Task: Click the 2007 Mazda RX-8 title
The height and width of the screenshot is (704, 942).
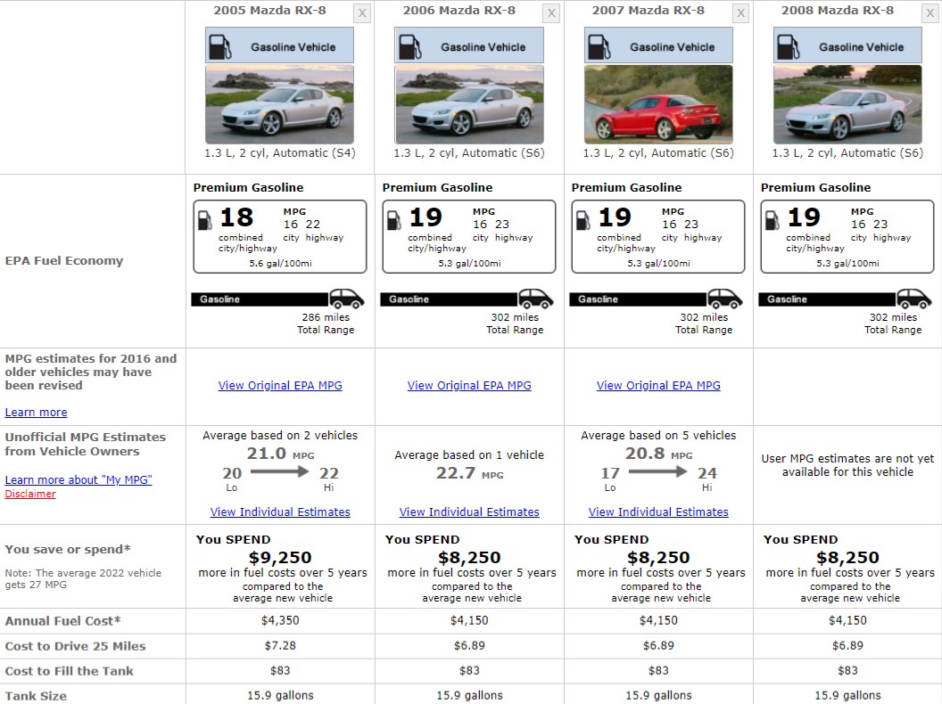Action: pyautogui.click(x=649, y=10)
